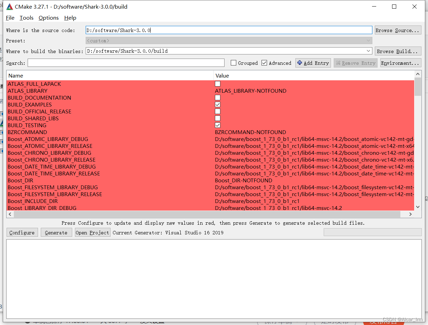Open the Options menu
Viewport: 428px width, 325px height.
[x=49, y=18]
